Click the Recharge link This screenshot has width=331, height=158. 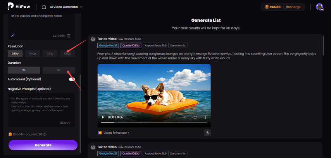click(293, 7)
